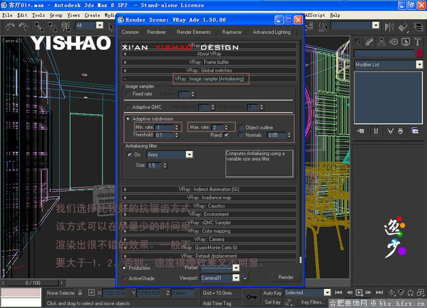Screen dimensions: 427x308
Task: Click the Mirror tool icon
Action: (389, 27)
